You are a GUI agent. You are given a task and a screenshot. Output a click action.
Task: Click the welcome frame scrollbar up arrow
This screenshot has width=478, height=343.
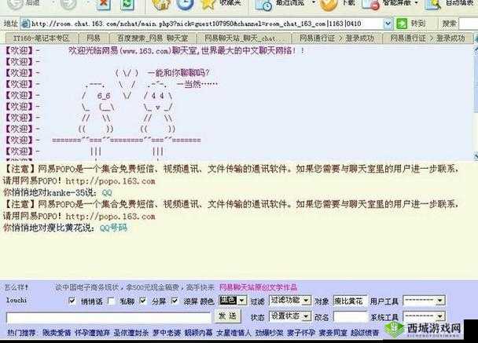pos(476,49)
